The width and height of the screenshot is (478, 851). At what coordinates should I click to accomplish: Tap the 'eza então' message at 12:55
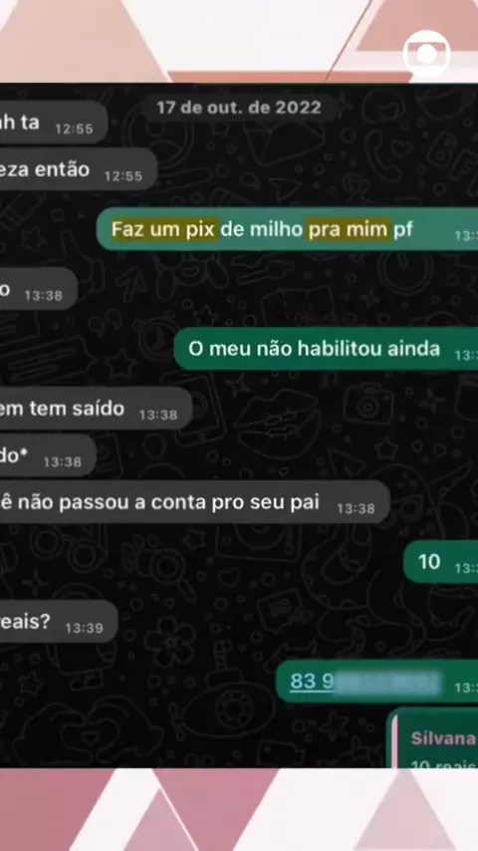click(x=79, y=169)
